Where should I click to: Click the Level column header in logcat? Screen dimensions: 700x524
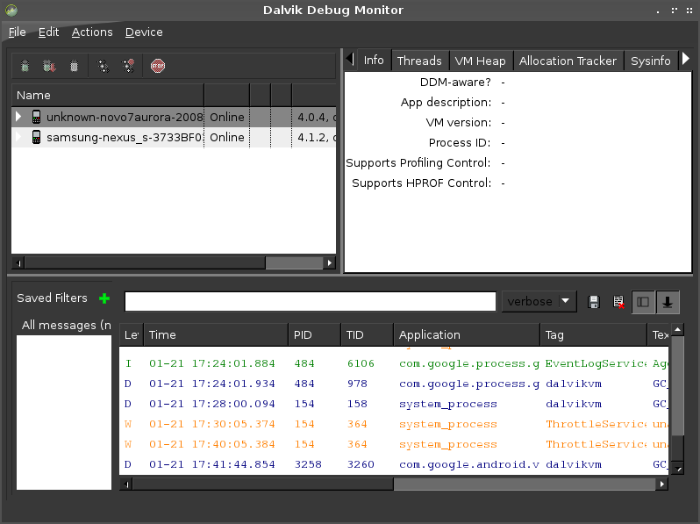(132, 334)
